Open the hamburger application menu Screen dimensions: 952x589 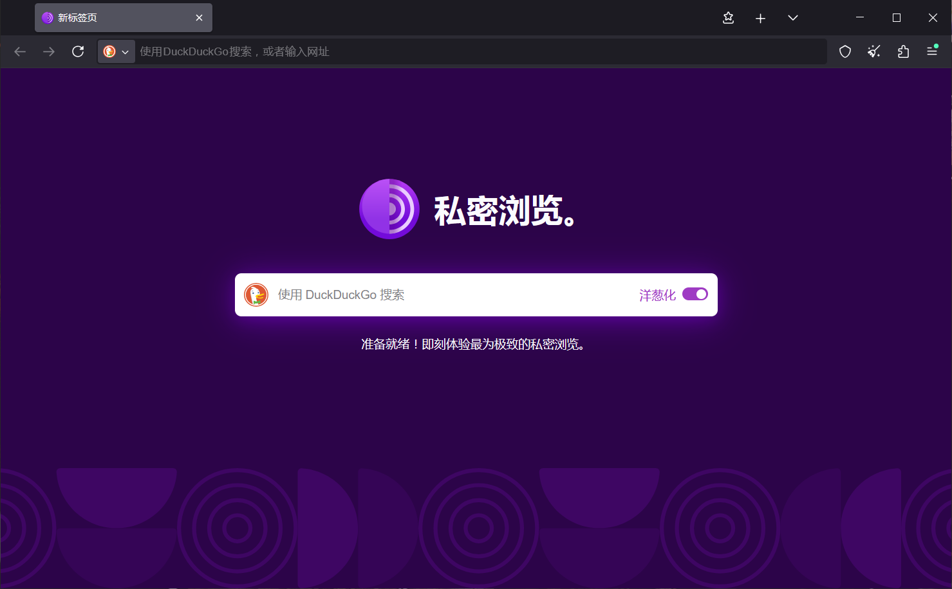tap(932, 51)
